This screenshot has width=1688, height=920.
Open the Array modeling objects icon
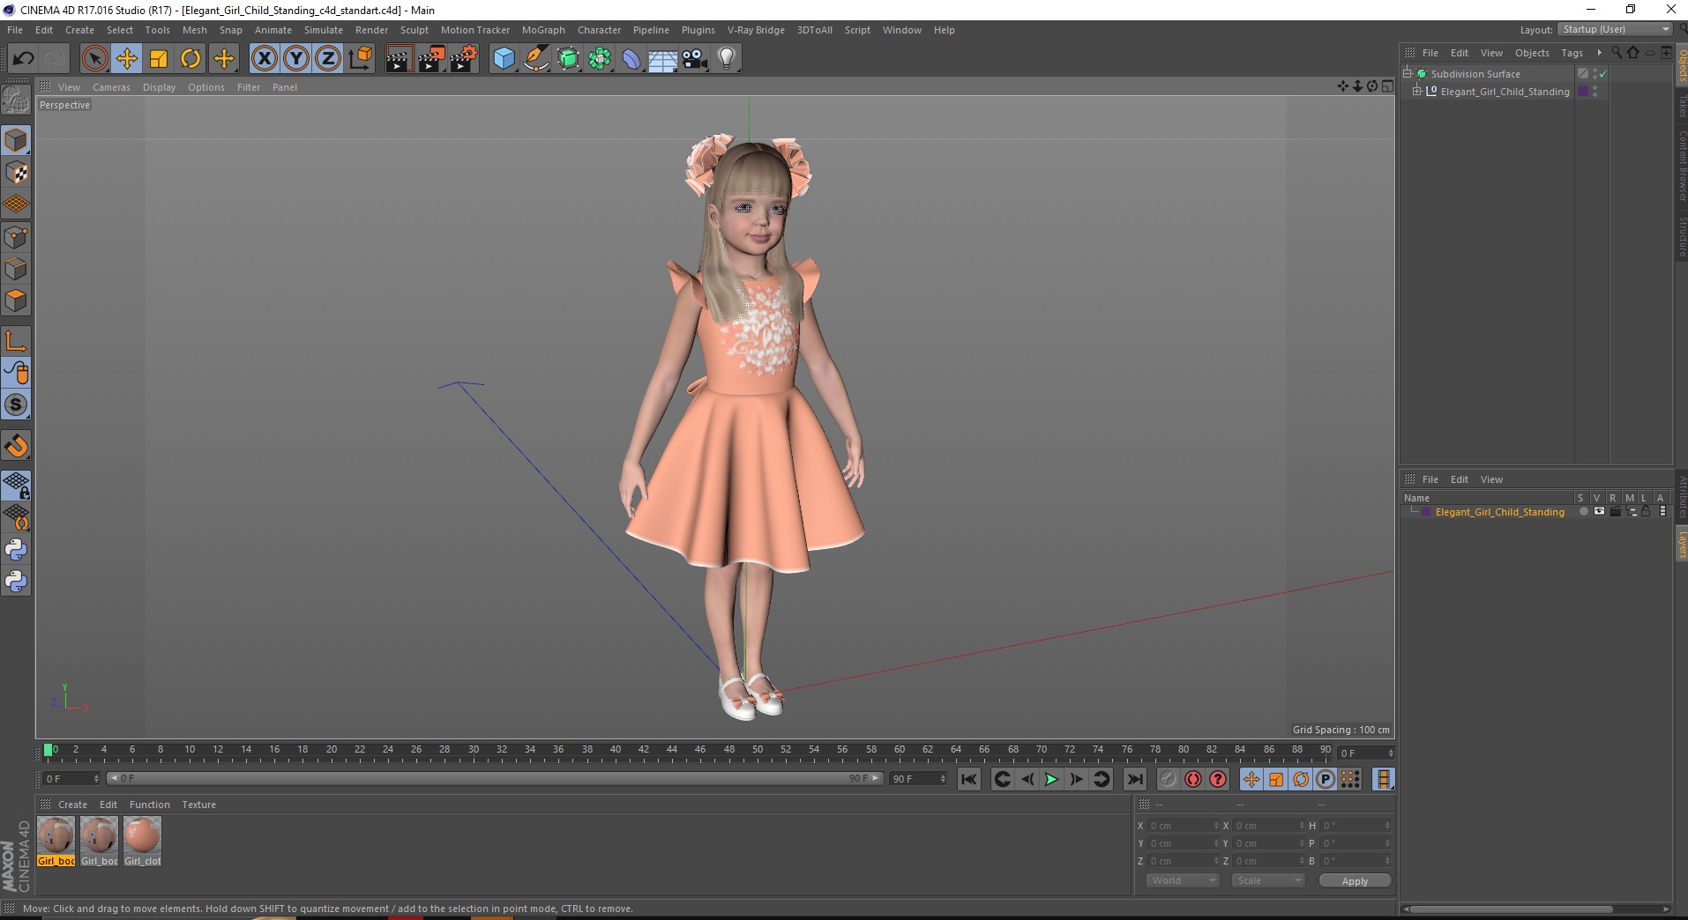(x=600, y=59)
